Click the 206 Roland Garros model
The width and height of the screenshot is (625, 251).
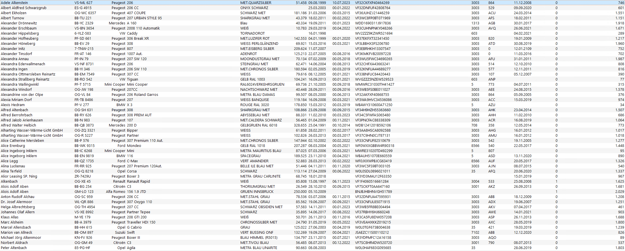142,95
